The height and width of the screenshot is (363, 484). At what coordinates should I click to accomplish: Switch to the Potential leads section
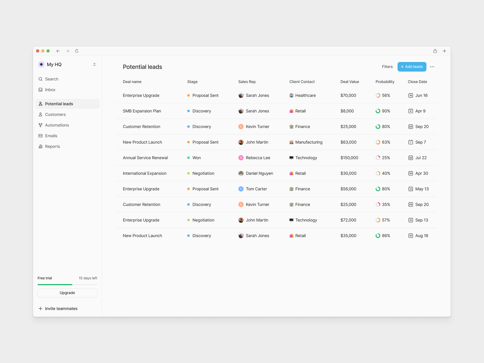click(59, 103)
